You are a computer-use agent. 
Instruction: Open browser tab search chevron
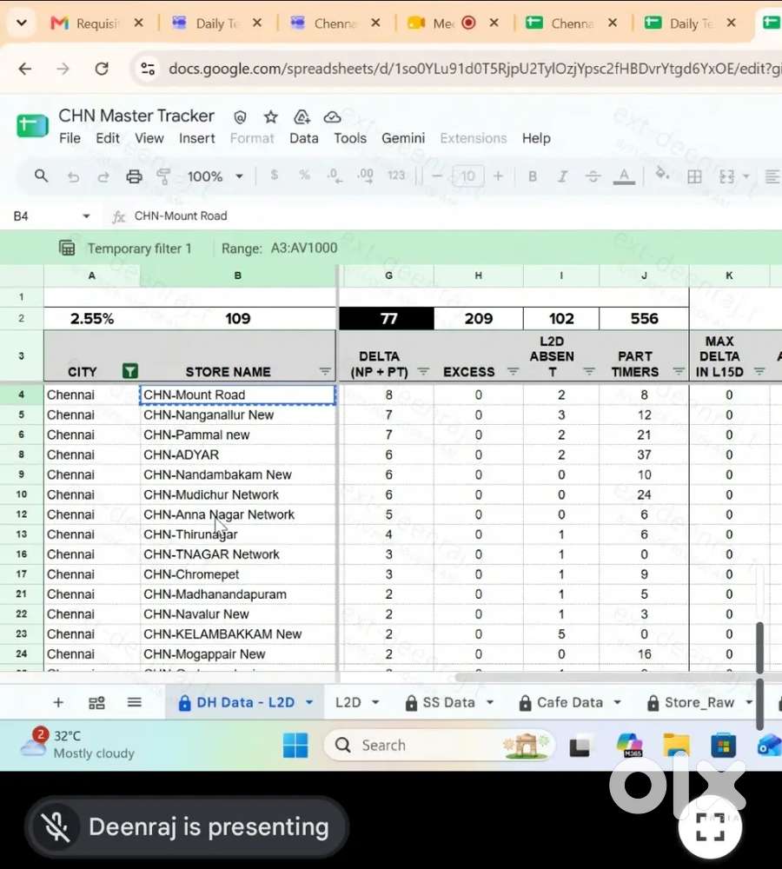[21, 23]
